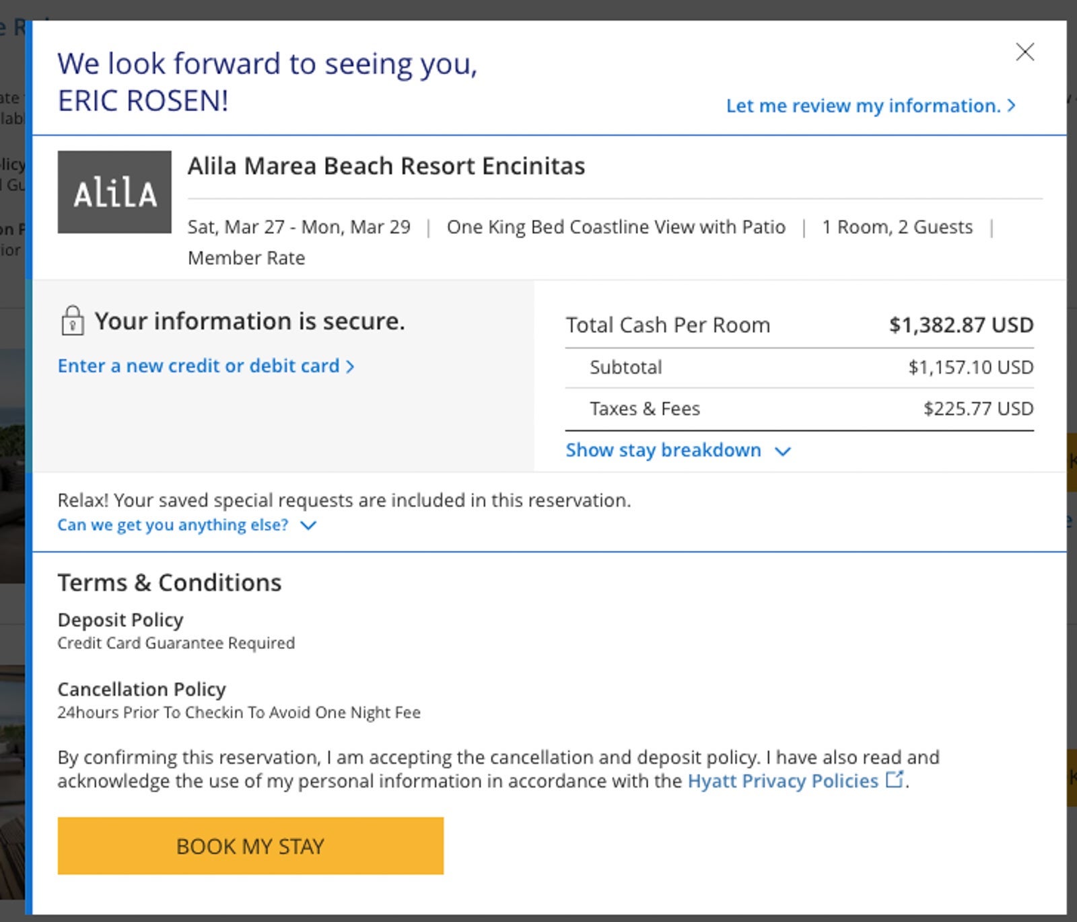Click the Cancellation Policy heading
This screenshot has height=922, width=1077.
coord(141,689)
